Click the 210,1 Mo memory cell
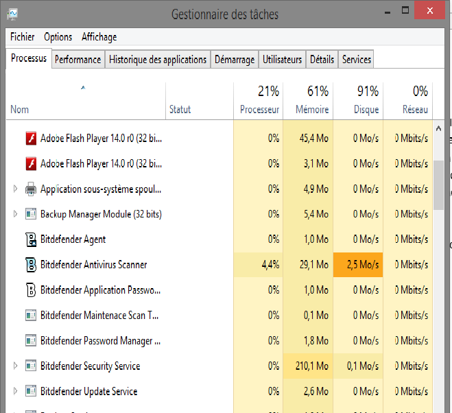Viewport: 452px width, 413px height. 308,366
